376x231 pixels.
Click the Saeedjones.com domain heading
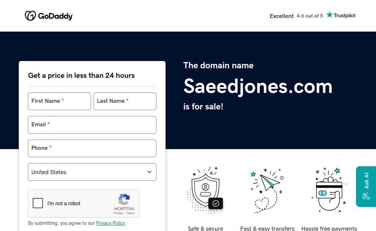[258, 86]
